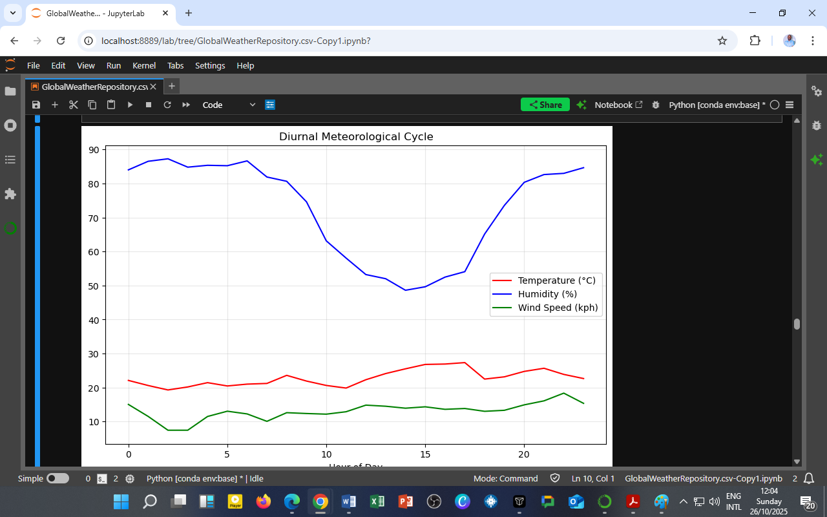Toggle the blue cell collapser bar

pyautogui.click(x=37, y=291)
